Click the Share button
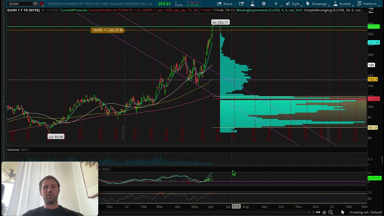The height and width of the screenshot is (216, 384). pyautogui.click(x=225, y=4)
